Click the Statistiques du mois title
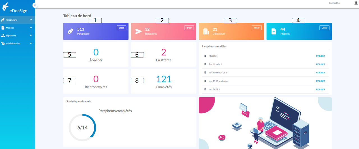 79,101
